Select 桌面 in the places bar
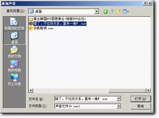 [15, 37]
